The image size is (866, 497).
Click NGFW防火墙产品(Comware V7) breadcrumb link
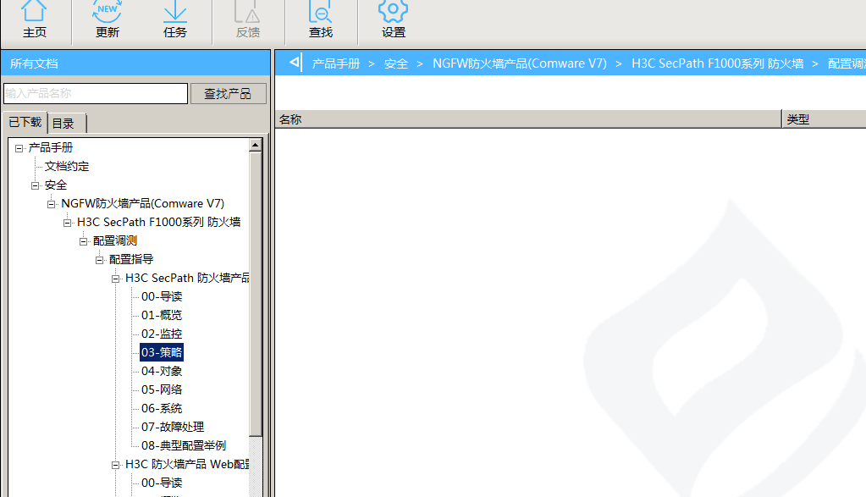pyautogui.click(x=520, y=64)
